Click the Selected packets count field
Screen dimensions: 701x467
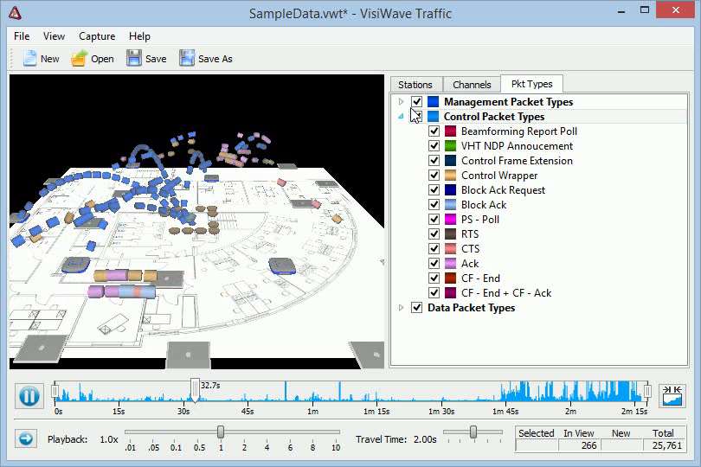click(537, 445)
